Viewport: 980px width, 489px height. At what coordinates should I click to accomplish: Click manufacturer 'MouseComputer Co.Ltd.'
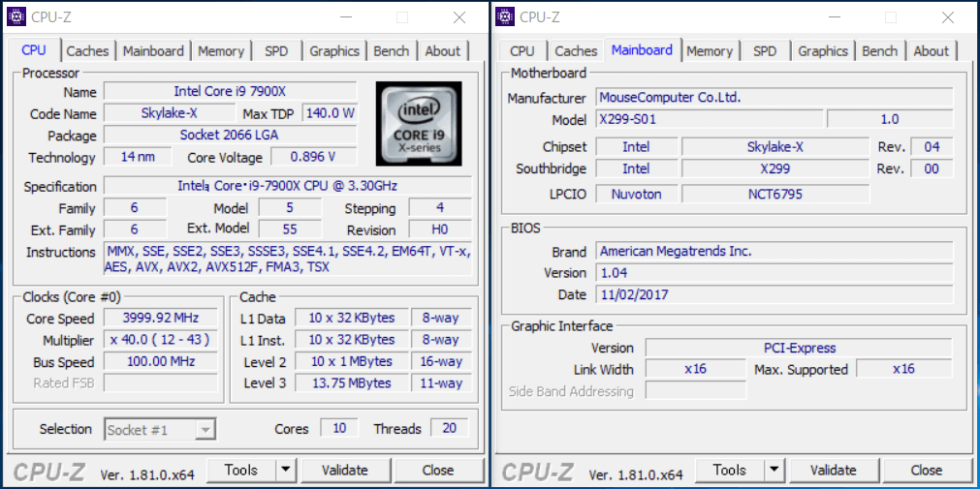(x=775, y=98)
